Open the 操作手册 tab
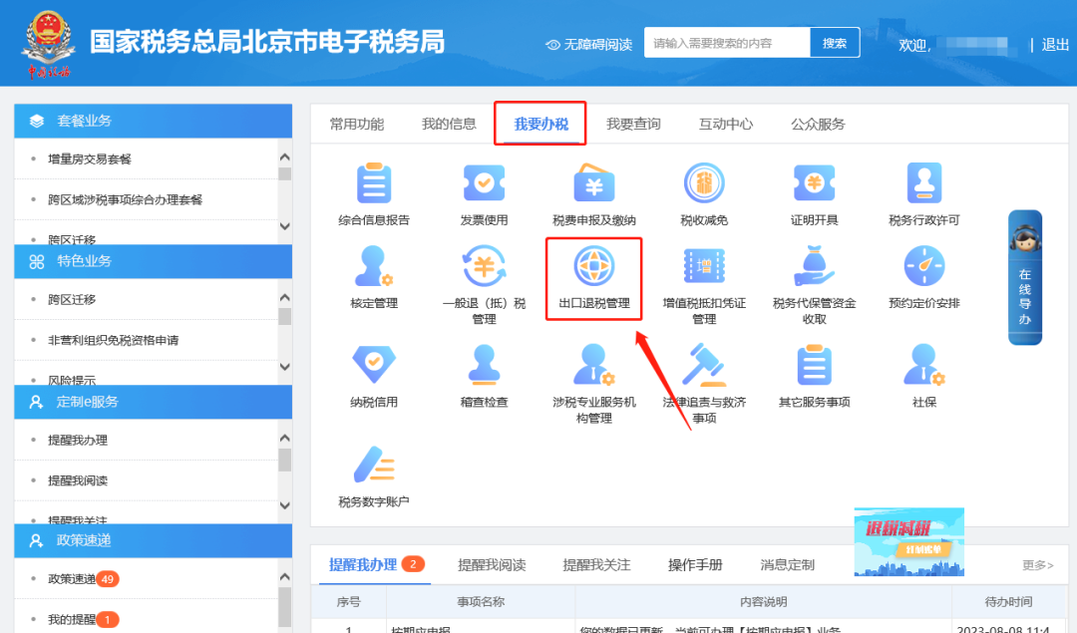Viewport: 1077px width, 633px height. [695, 565]
